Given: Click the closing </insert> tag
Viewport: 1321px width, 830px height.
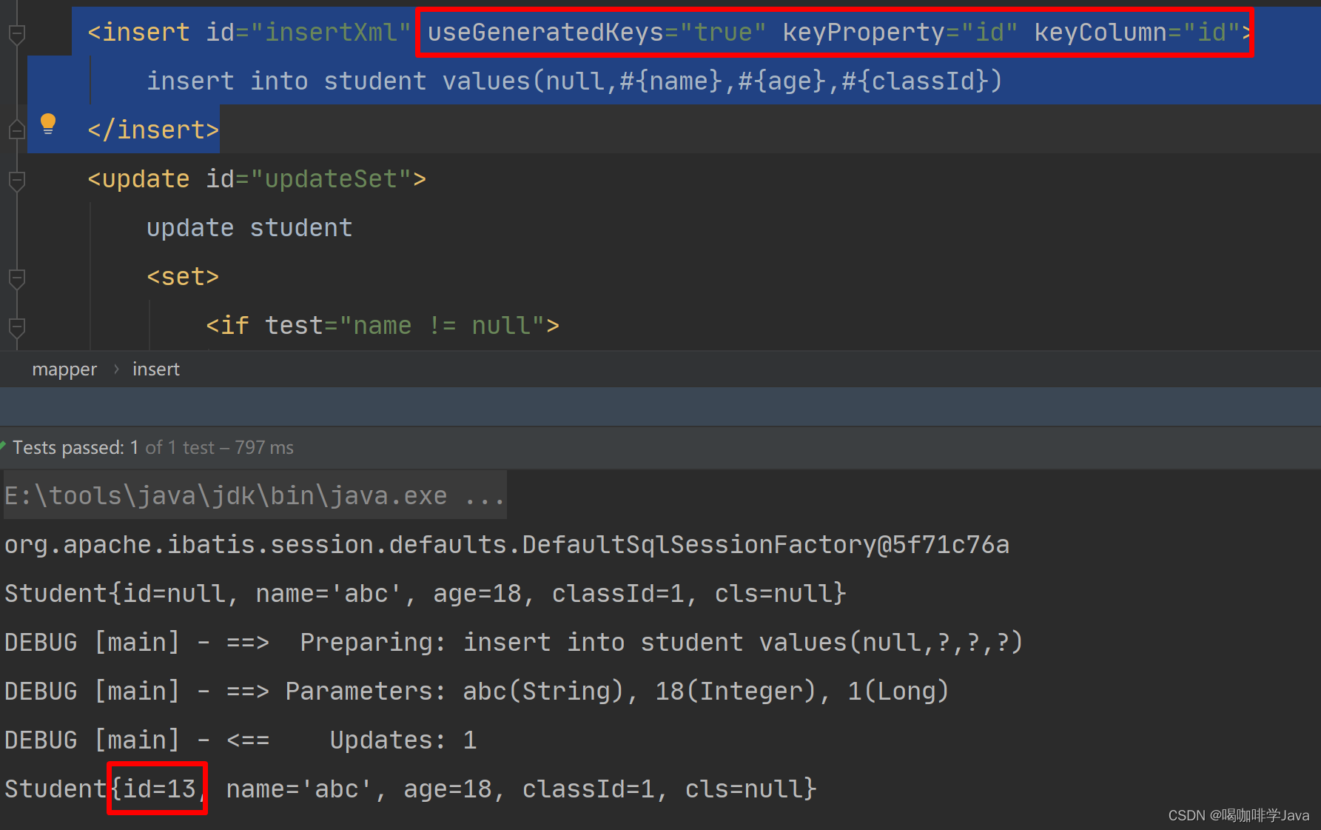Looking at the screenshot, I should tap(153, 130).
